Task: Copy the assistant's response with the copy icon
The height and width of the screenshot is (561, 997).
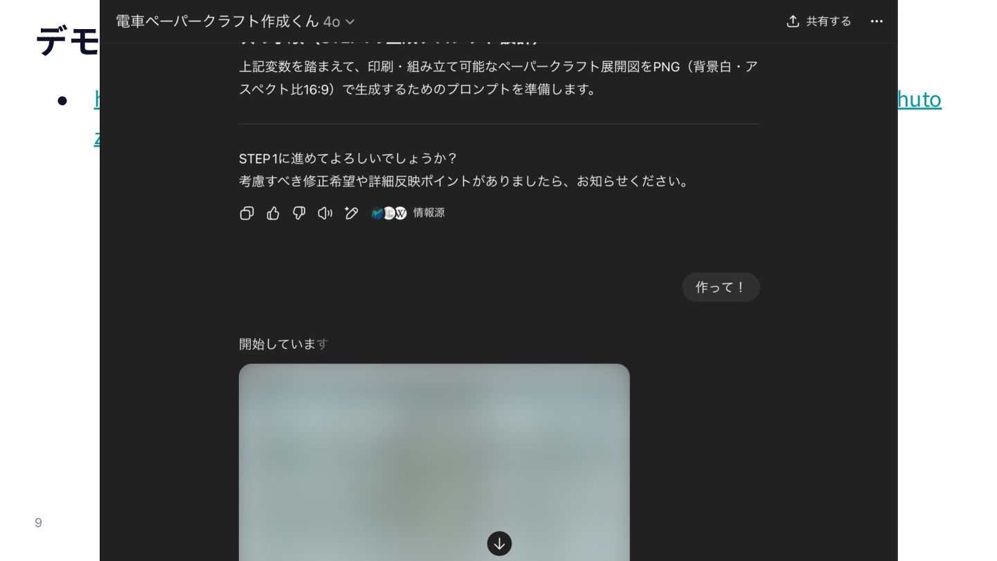Action: [x=246, y=213]
